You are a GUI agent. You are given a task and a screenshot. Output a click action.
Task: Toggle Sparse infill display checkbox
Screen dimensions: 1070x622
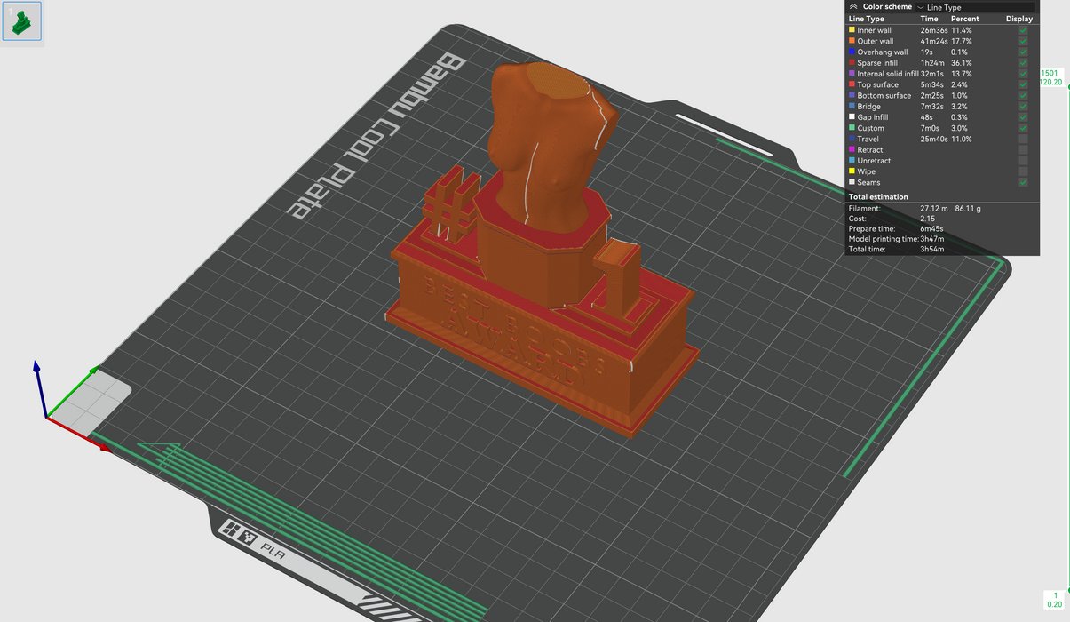point(1023,63)
